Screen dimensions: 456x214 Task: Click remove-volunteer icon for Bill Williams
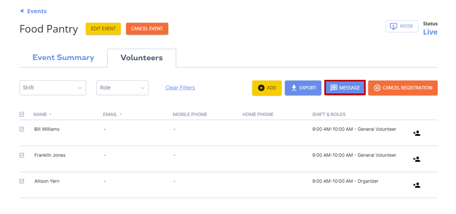tap(417, 133)
